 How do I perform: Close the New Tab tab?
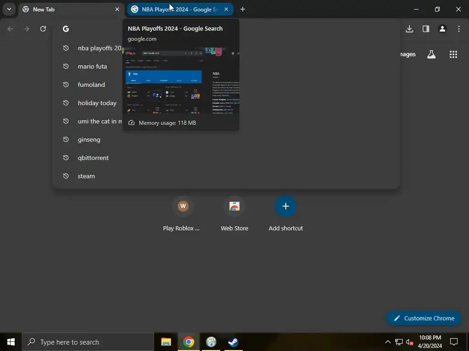coord(117,9)
